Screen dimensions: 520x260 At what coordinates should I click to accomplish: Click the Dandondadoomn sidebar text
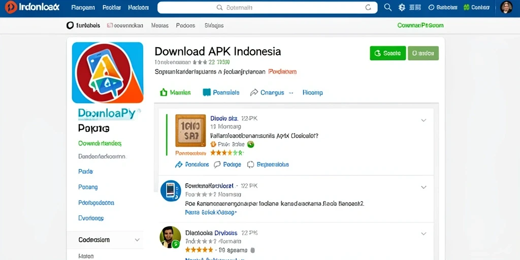[x=102, y=156]
